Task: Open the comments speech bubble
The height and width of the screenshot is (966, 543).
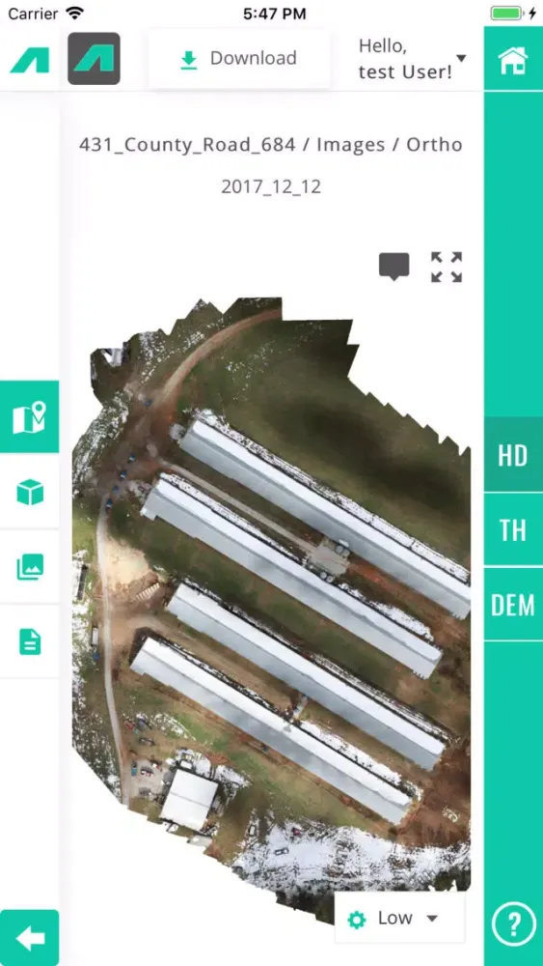Action: [x=394, y=267]
